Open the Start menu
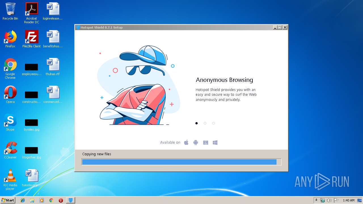Image resolution: width=363 pixels, height=204 pixels. [x=8, y=200]
